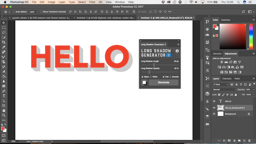
Task: Select the Lasso tool
Action: pos(4,32)
